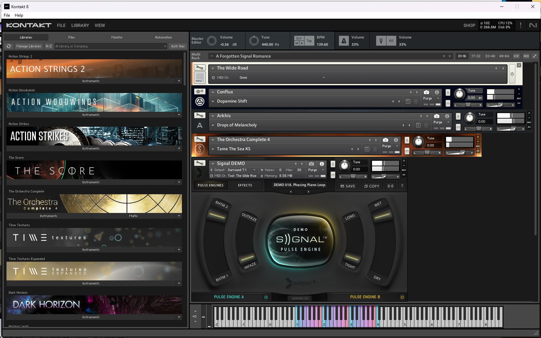
Task: Toggle the Ext sync button
Action: coord(299,39)
